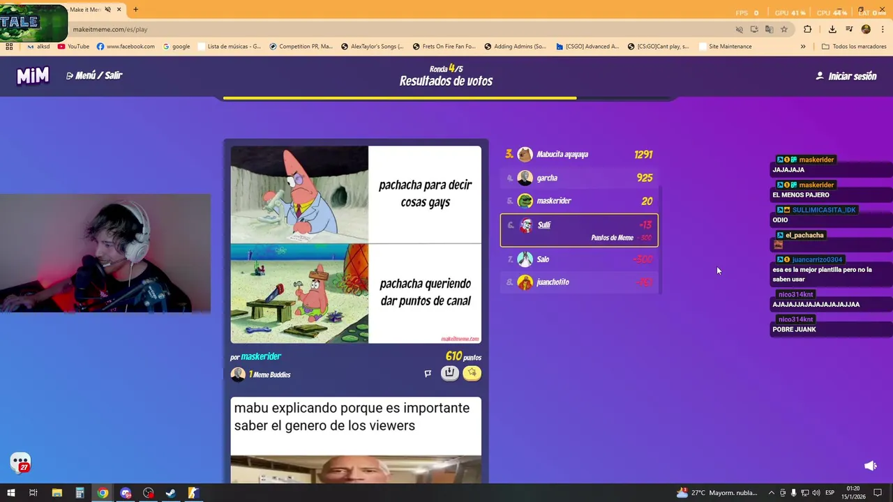Open File Explorer from the taskbar
The image size is (893, 502).
(x=57, y=493)
